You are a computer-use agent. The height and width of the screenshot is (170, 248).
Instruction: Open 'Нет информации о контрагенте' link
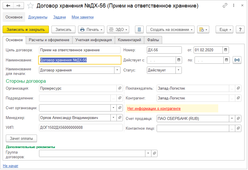click(154, 109)
